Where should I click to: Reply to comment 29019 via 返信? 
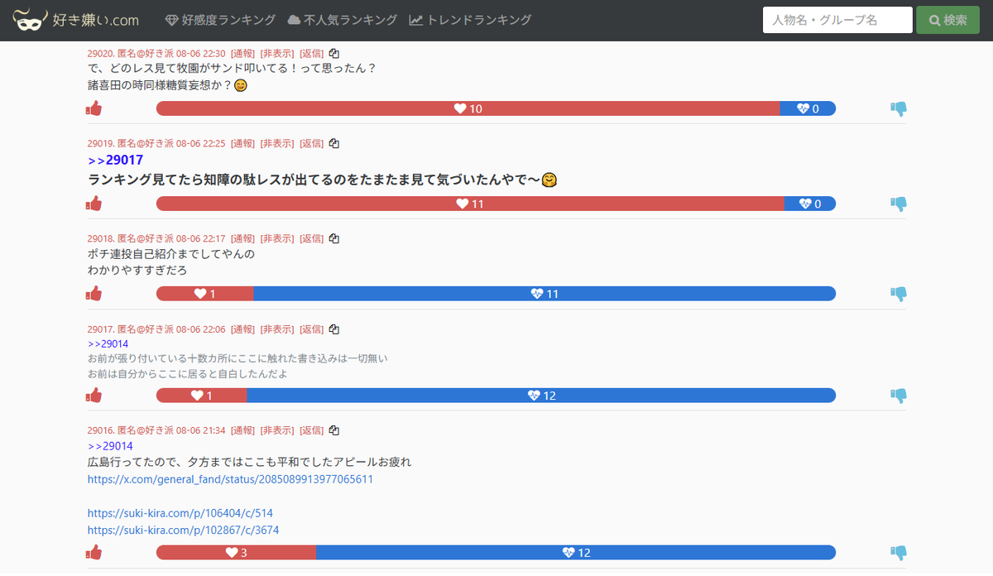312,143
